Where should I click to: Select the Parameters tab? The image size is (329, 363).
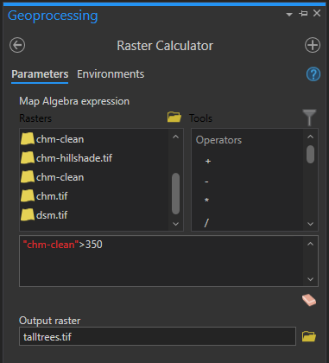tap(40, 74)
